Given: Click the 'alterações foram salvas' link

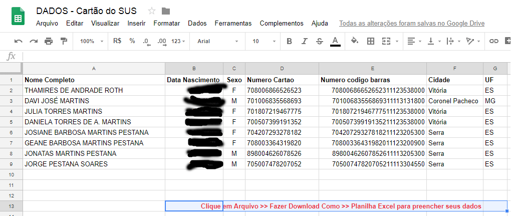Looking at the screenshot, I should pos(412,23).
